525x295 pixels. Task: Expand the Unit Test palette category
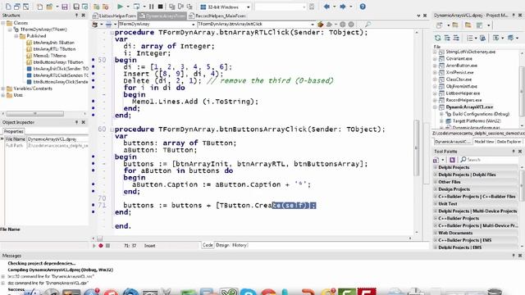click(436, 204)
